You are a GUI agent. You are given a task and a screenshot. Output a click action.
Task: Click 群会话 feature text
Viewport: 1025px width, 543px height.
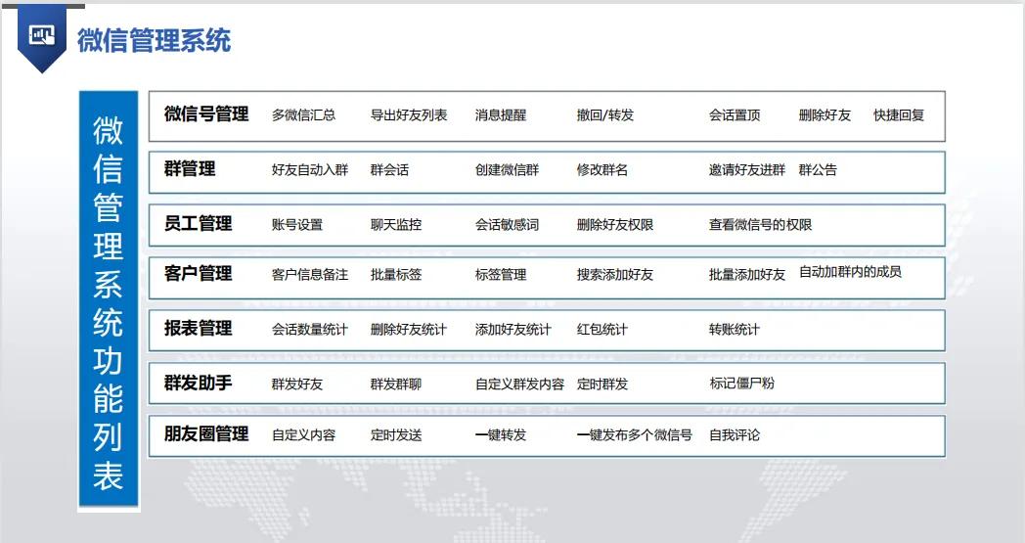[389, 170]
